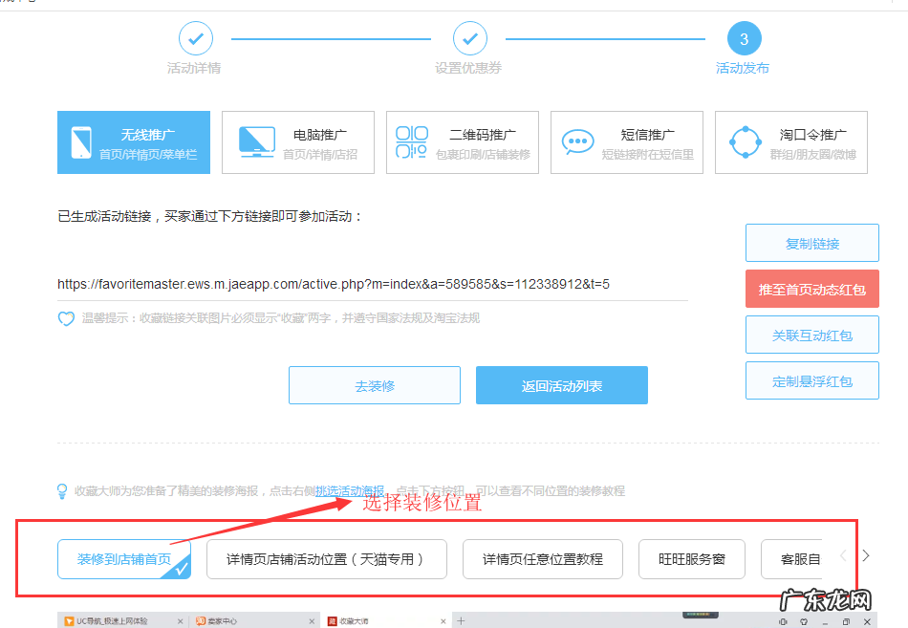
Task: Click the 活动详情 completed checkmark circle
Action: pyautogui.click(x=195, y=39)
